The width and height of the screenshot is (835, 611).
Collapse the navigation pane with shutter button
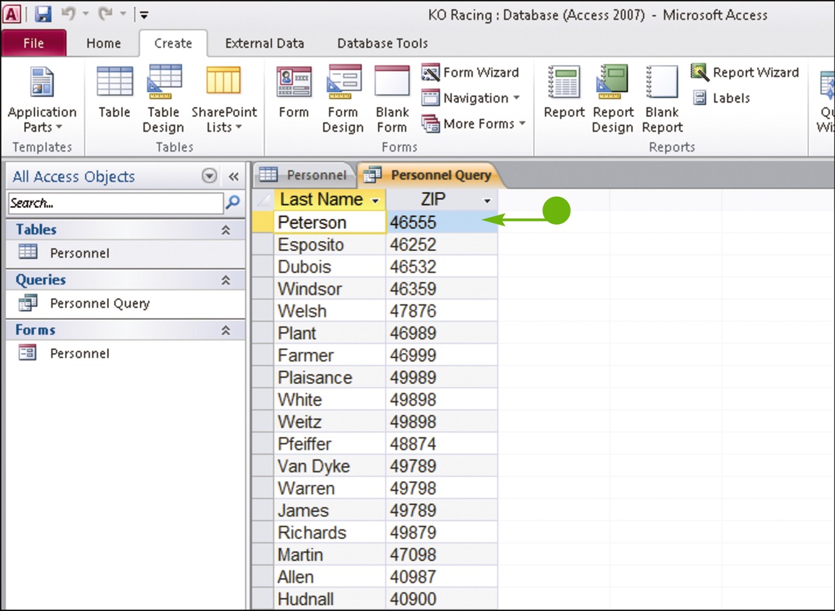(233, 176)
